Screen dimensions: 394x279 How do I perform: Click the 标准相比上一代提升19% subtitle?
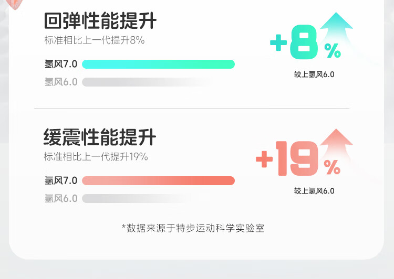pyautogui.click(x=96, y=157)
